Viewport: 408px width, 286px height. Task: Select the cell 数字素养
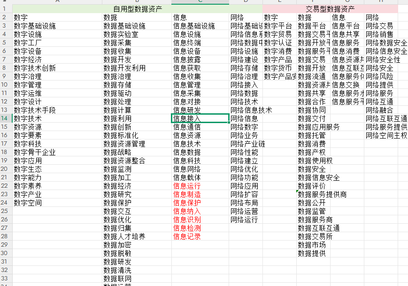[x=57, y=186]
